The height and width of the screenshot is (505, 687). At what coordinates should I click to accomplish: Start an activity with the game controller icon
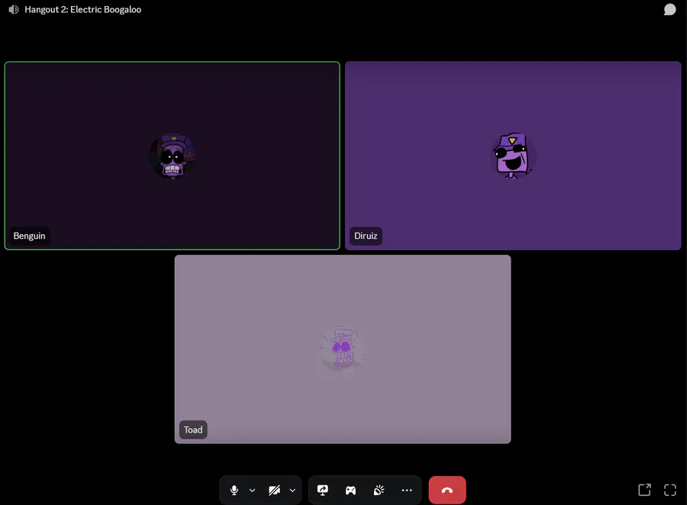click(x=350, y=490)
